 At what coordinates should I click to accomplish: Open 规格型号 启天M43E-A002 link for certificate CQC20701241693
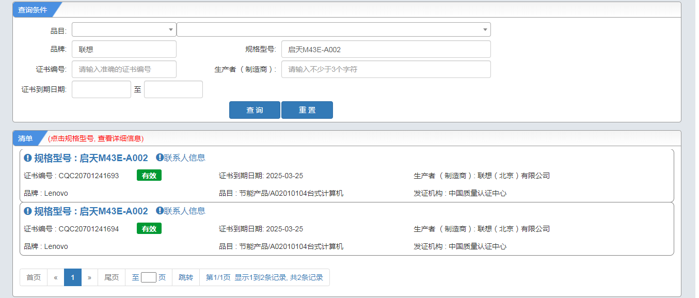(91, 158)
